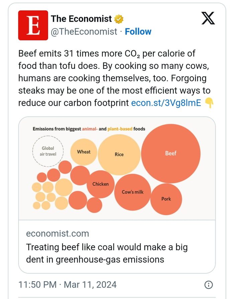Click the verified badge next to The Economist

coord(118,19)
